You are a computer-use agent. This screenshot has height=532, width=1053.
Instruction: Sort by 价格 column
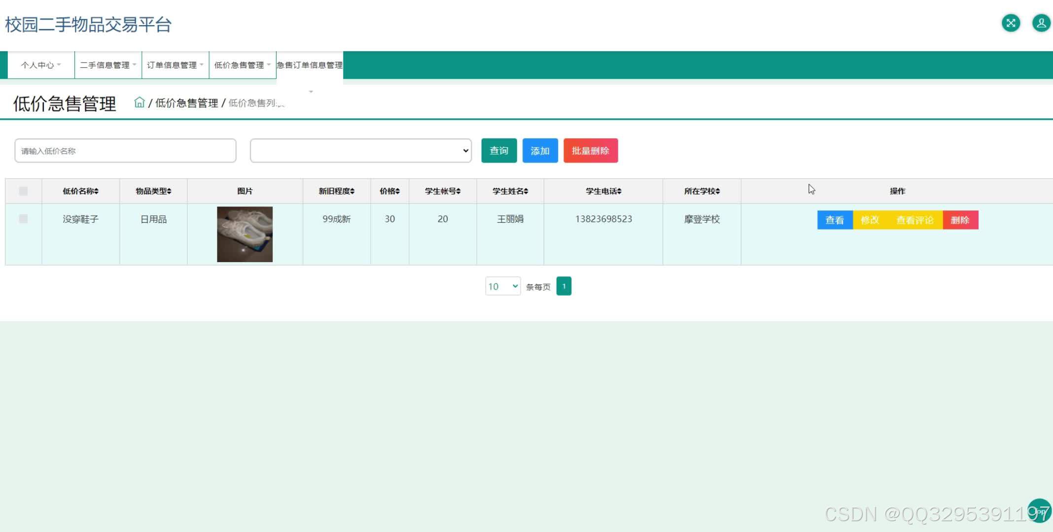[x=389, y=191]
